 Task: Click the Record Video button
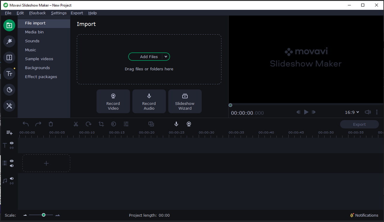coord(113,101)
